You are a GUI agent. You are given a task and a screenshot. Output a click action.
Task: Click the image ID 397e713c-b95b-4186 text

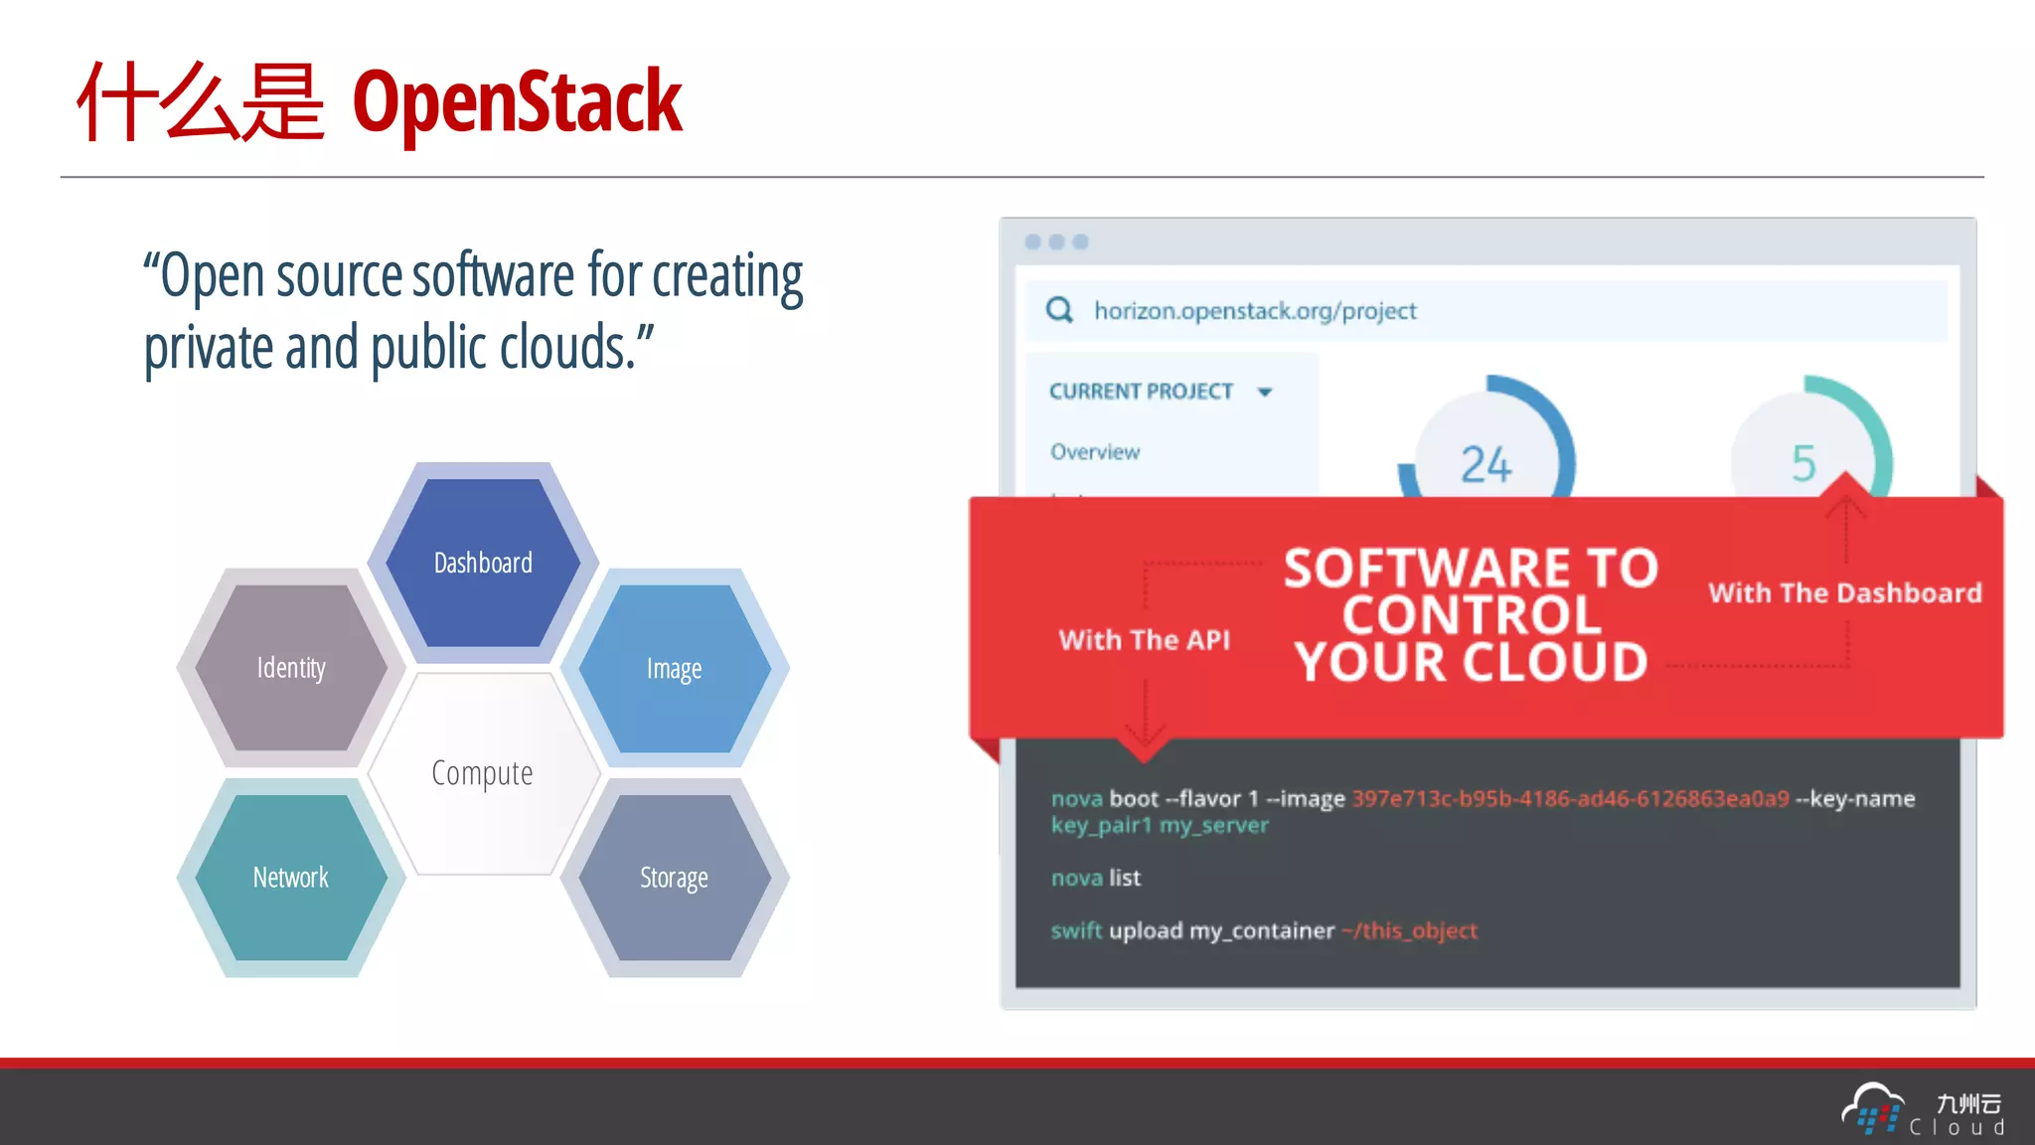pos(1570,799)
